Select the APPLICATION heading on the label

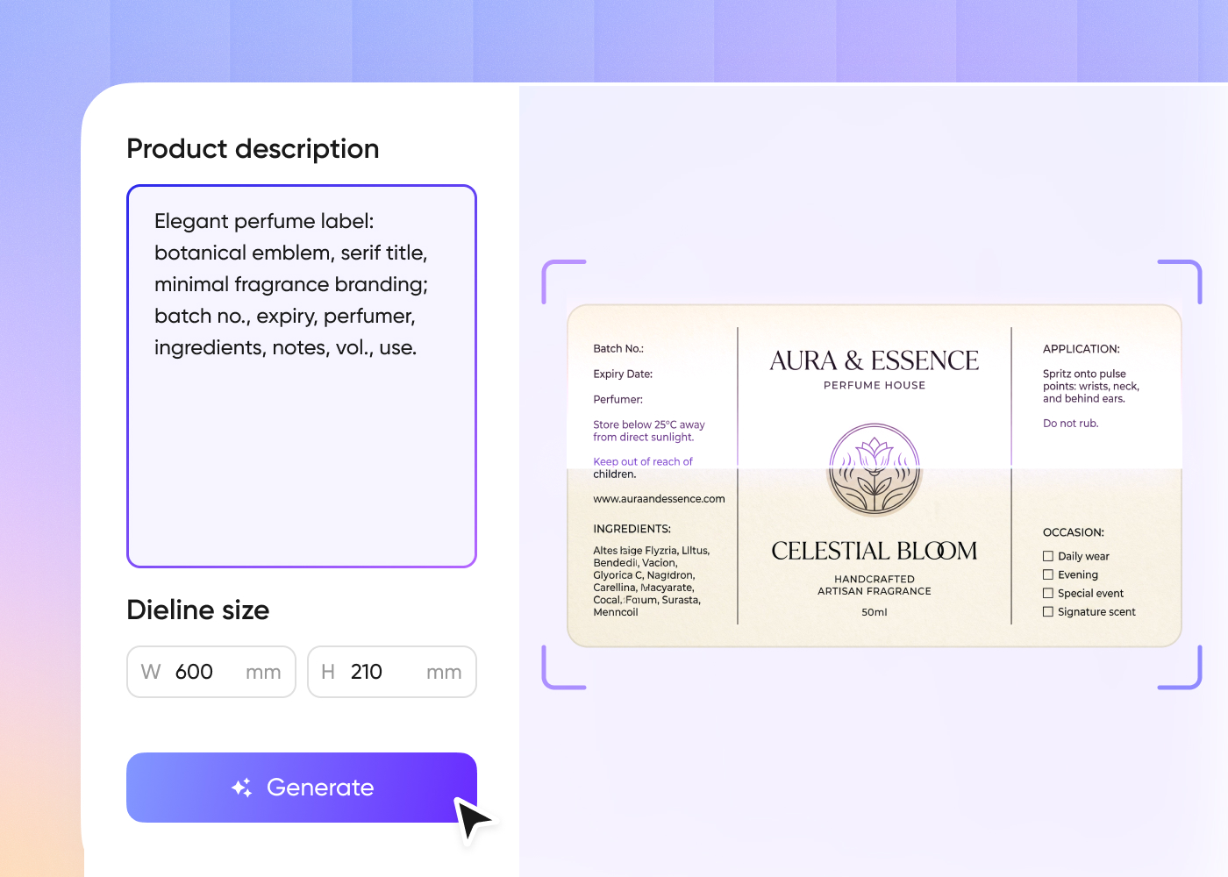point(1081,349)
